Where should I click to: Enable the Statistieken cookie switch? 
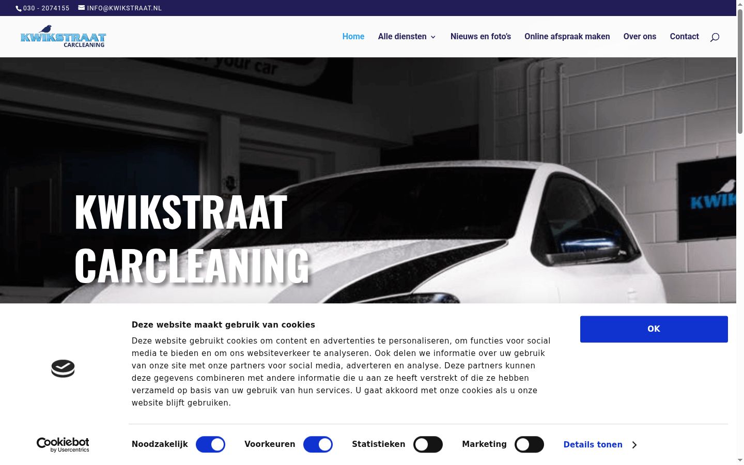tap(428, 444)
